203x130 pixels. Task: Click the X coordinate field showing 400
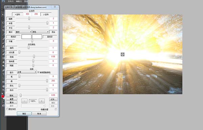click(x=27, y=14)
